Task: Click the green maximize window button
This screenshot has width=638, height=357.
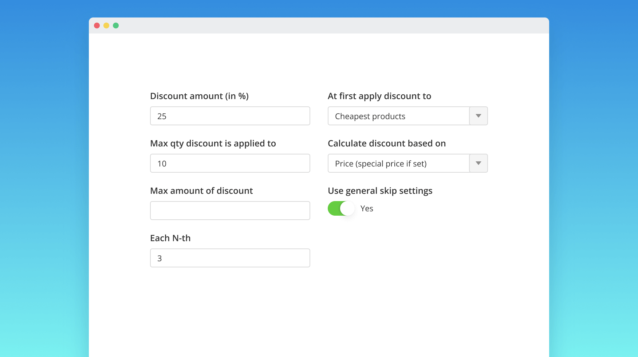Action: click(116, 25)
